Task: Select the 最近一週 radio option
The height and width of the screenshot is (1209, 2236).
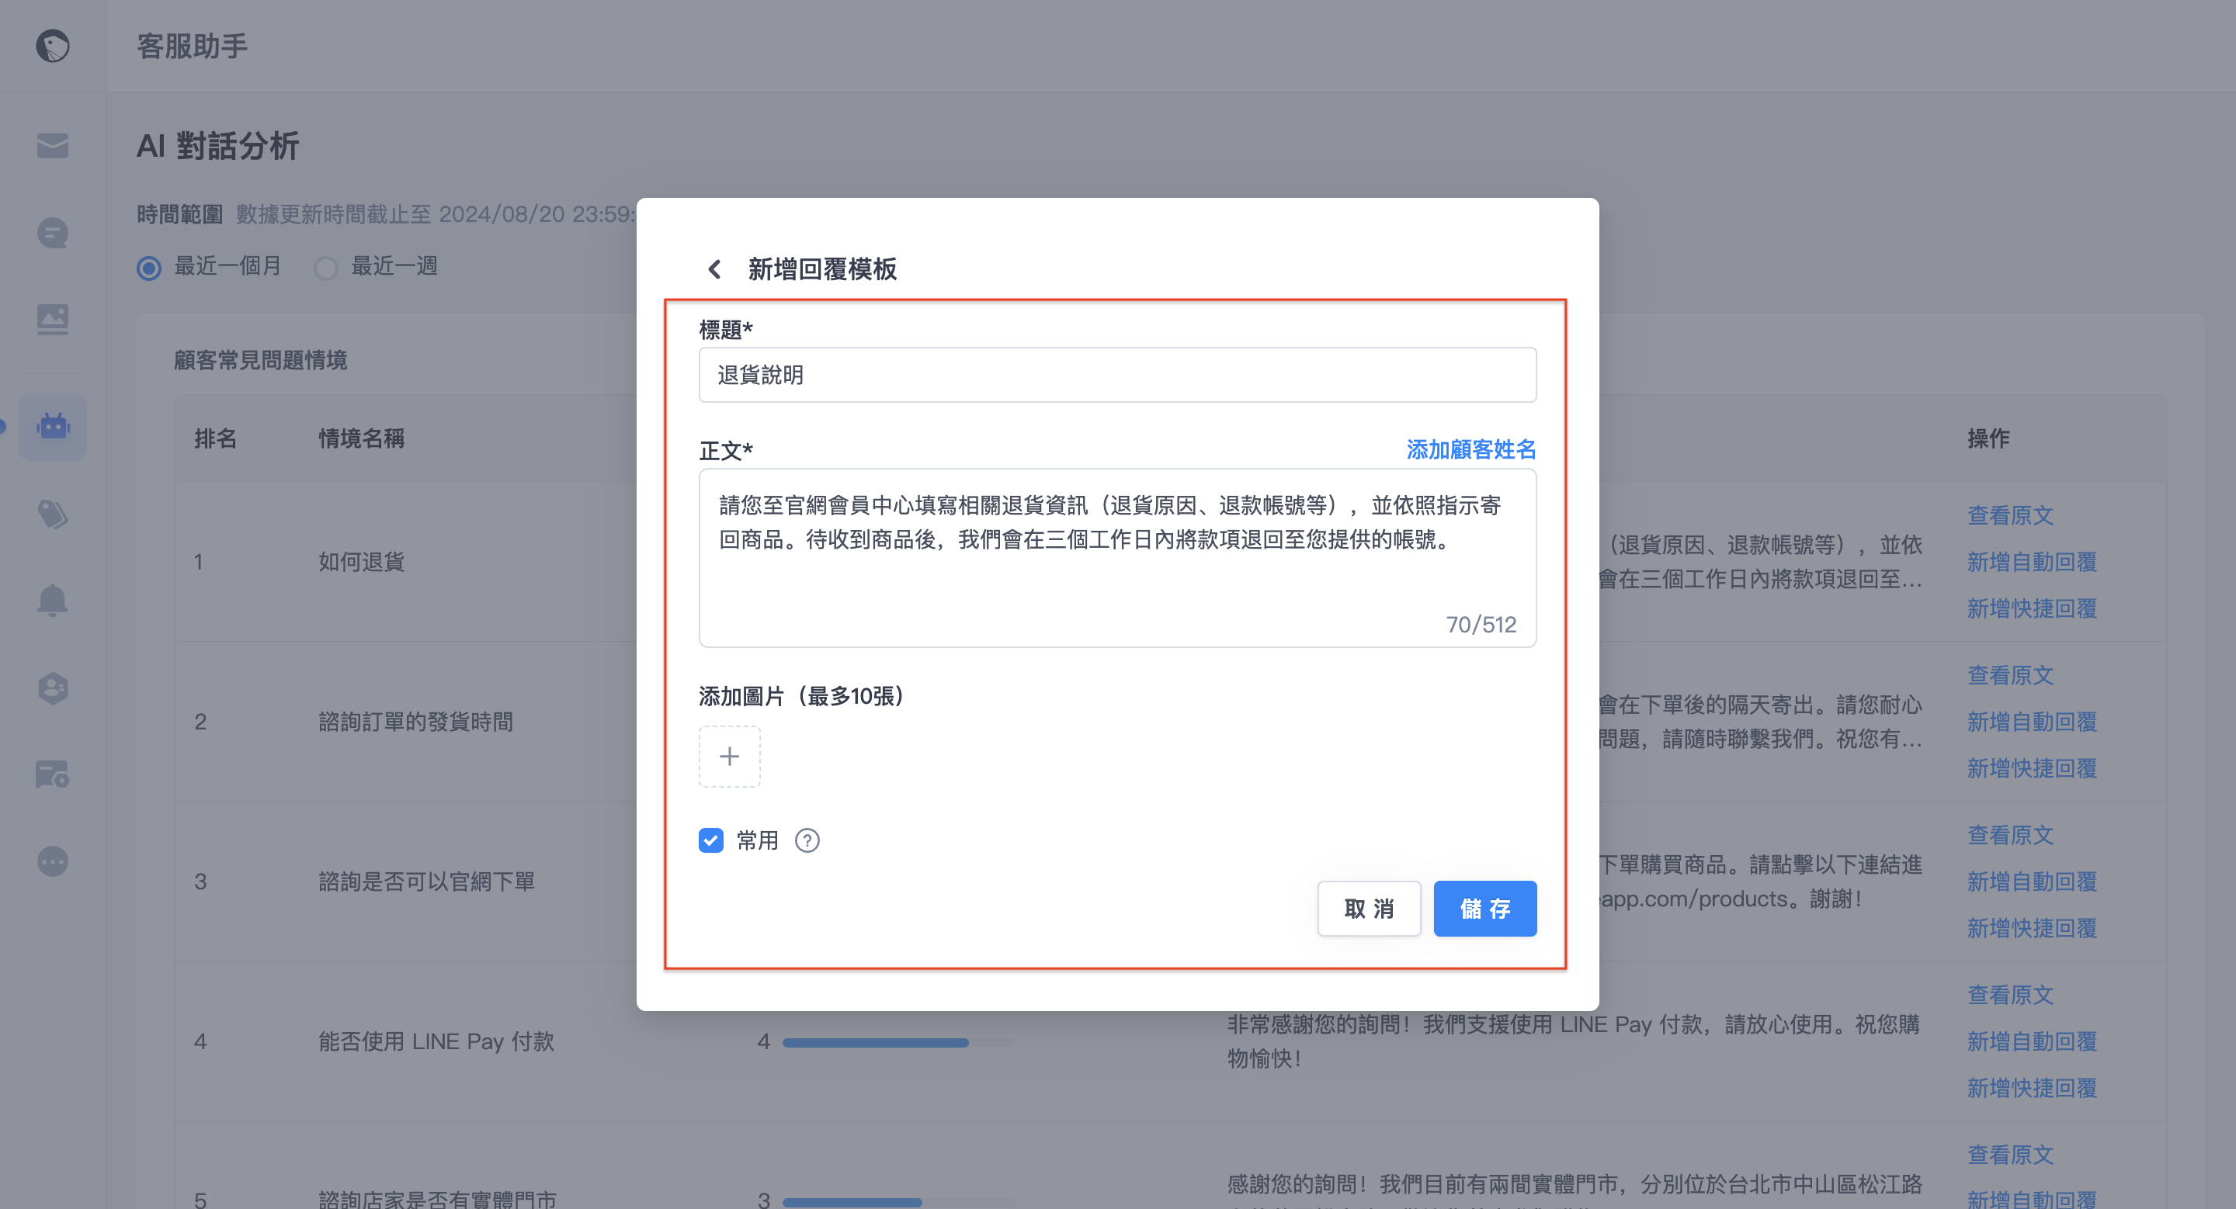Action: click(325, 267)
